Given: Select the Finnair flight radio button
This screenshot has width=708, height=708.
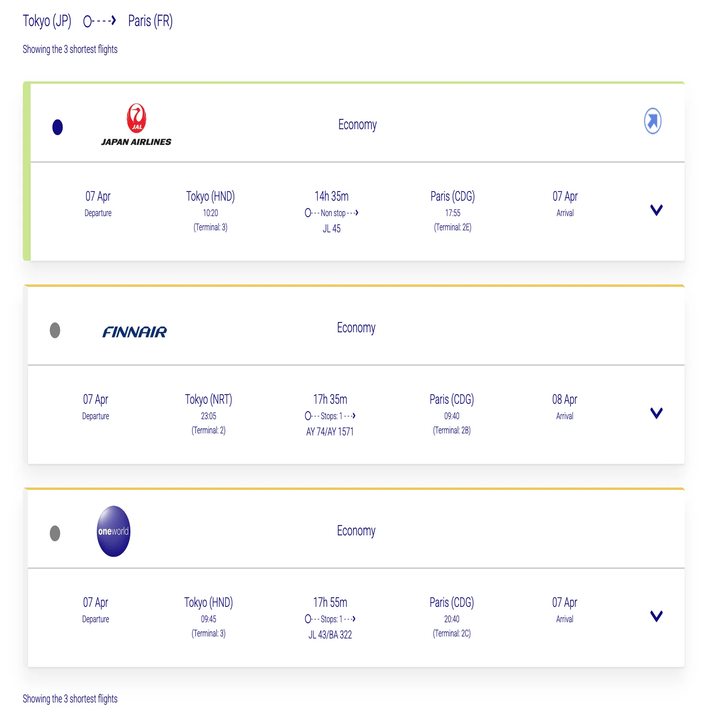Looking at the screenshot, I should (55, 330).
